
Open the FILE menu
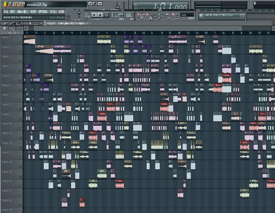pos(6,12)
